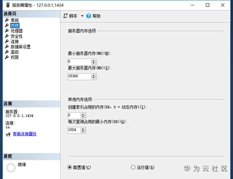
Task: Expand the 脚本 dropdown arrow
Action: tap(82, 16)
